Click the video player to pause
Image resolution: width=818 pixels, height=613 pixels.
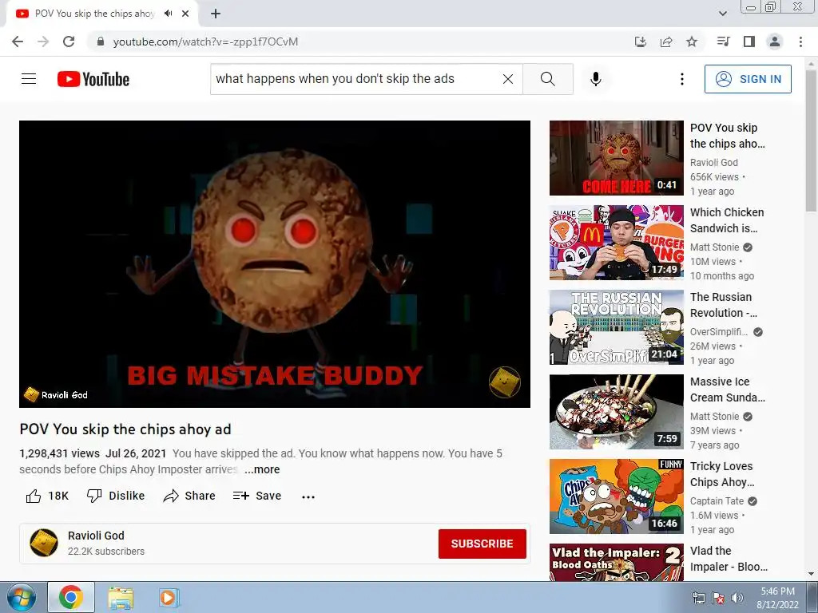point(275,263)
